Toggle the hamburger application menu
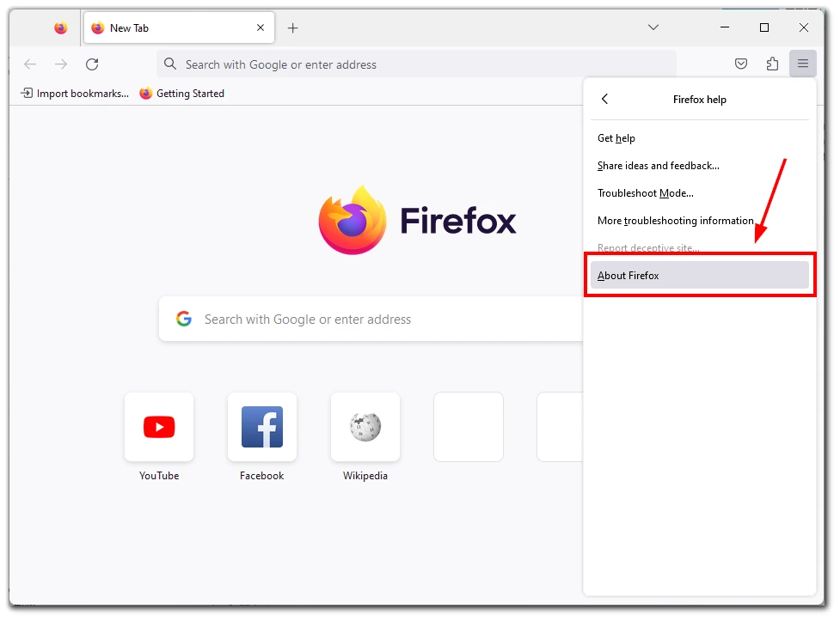The width and height of the screenshot is (840, 621). point(802,64)
